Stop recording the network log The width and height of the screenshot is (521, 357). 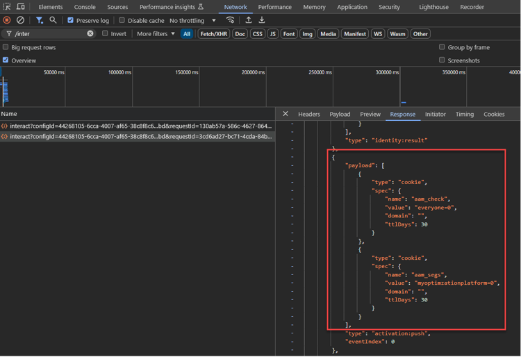click(7, 20)
